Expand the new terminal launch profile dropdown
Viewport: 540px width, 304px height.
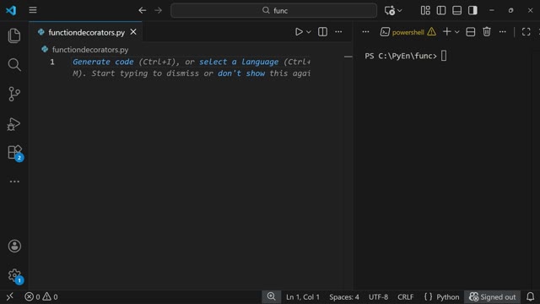click(x=457, y=32)
